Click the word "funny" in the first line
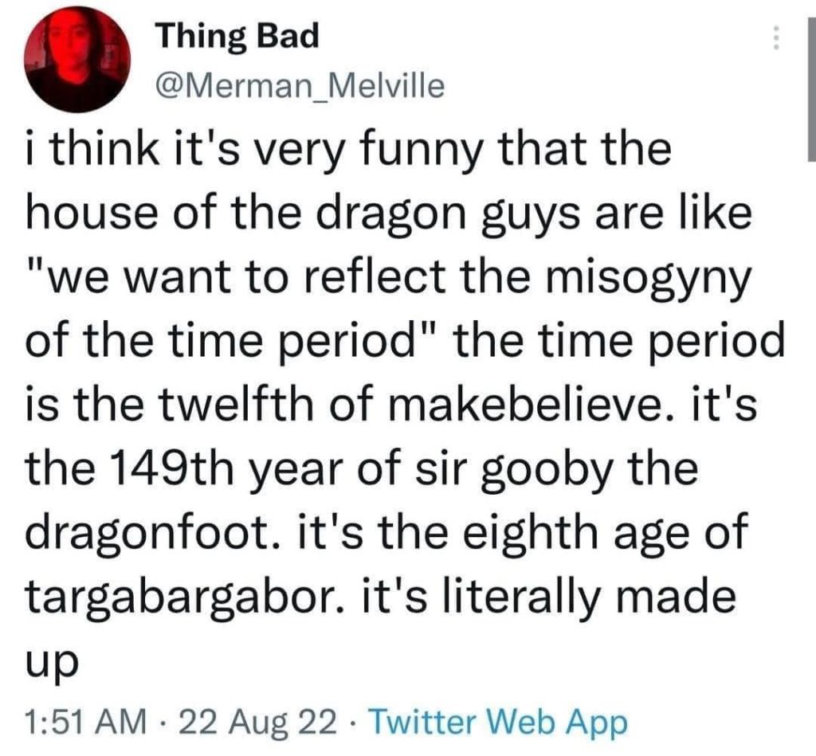 [419, 151]
